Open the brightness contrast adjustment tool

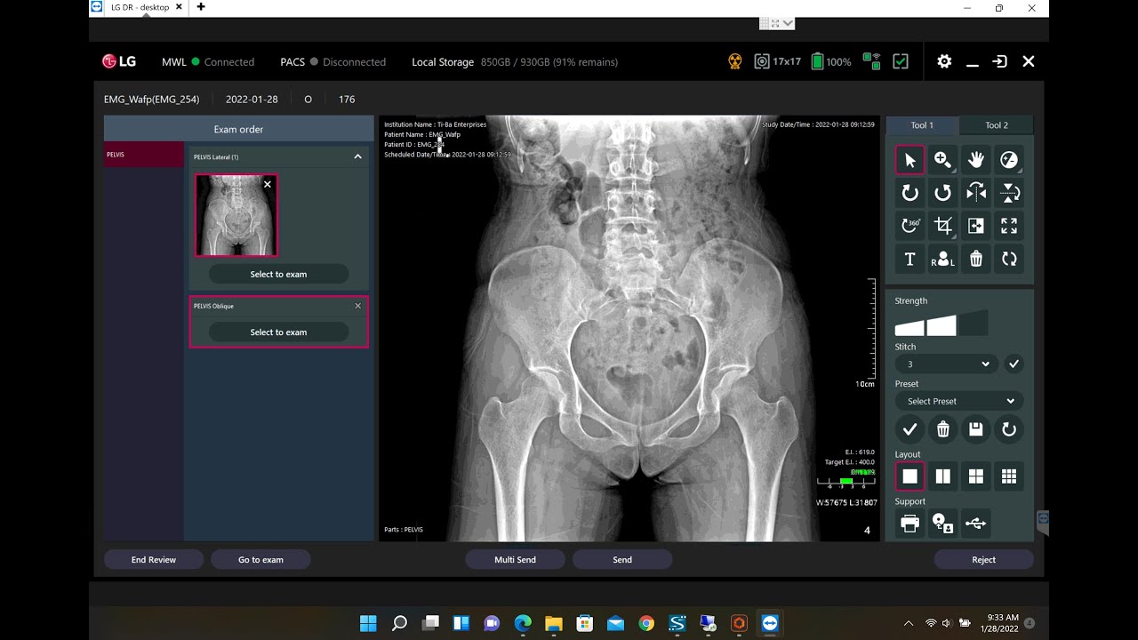(1009, 160)
